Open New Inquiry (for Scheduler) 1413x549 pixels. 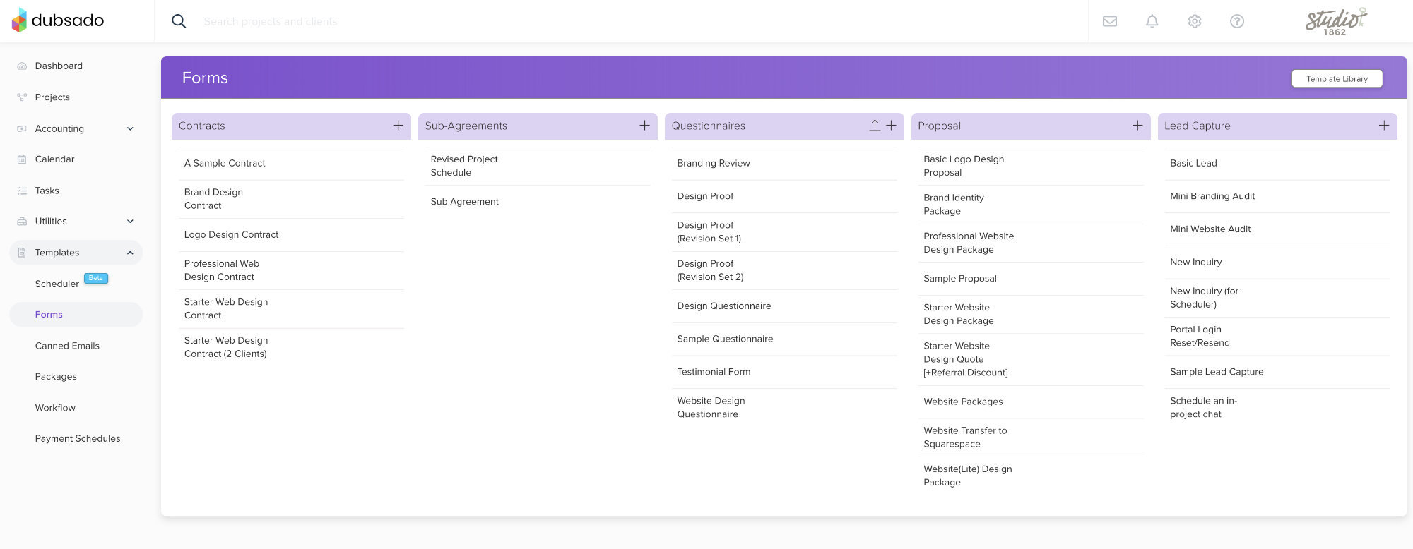[x=1204, y=298]
